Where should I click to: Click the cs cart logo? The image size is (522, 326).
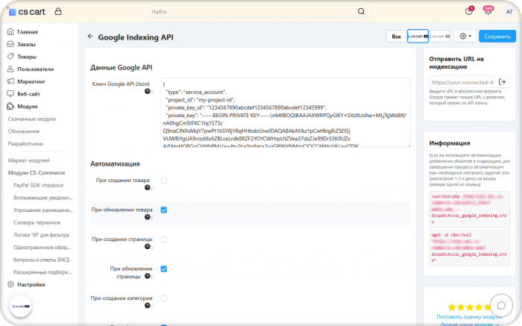pyautogui.click(x=27, y=12)
